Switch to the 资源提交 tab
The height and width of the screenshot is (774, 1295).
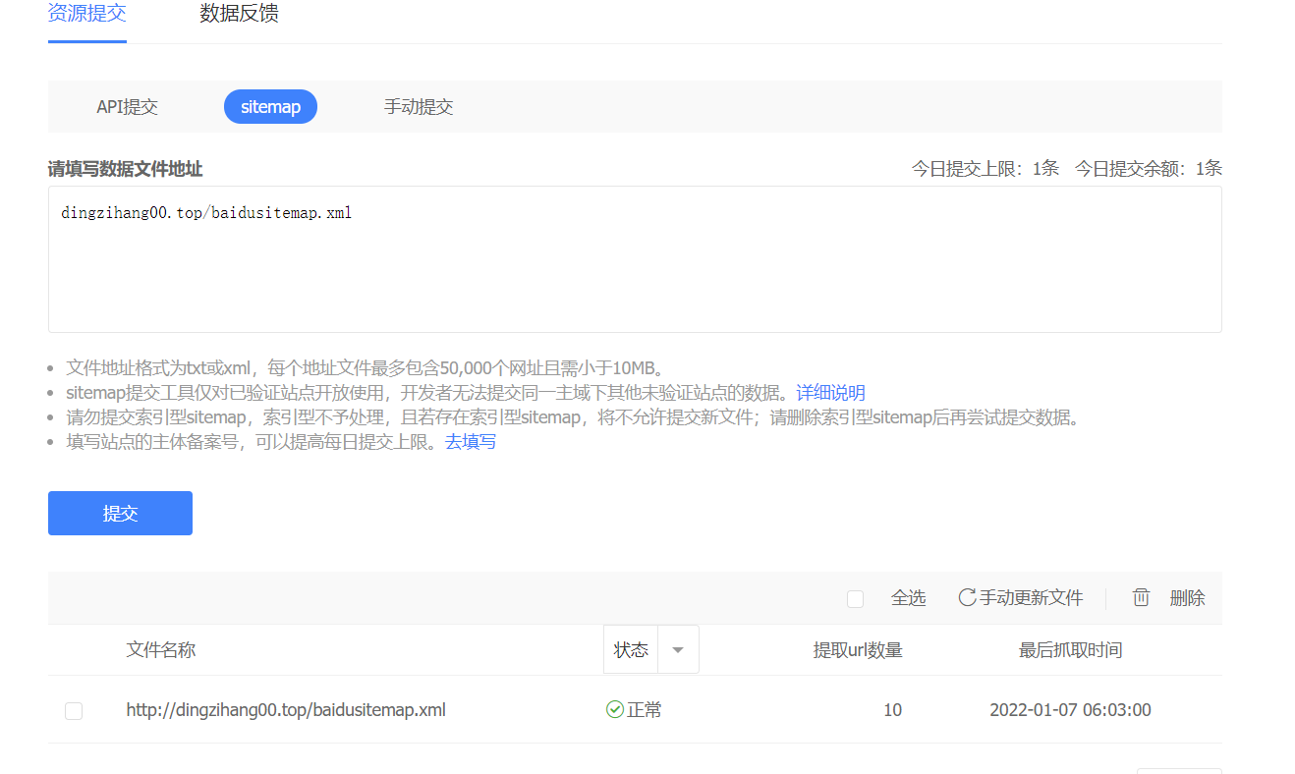(x=86, y=15)
